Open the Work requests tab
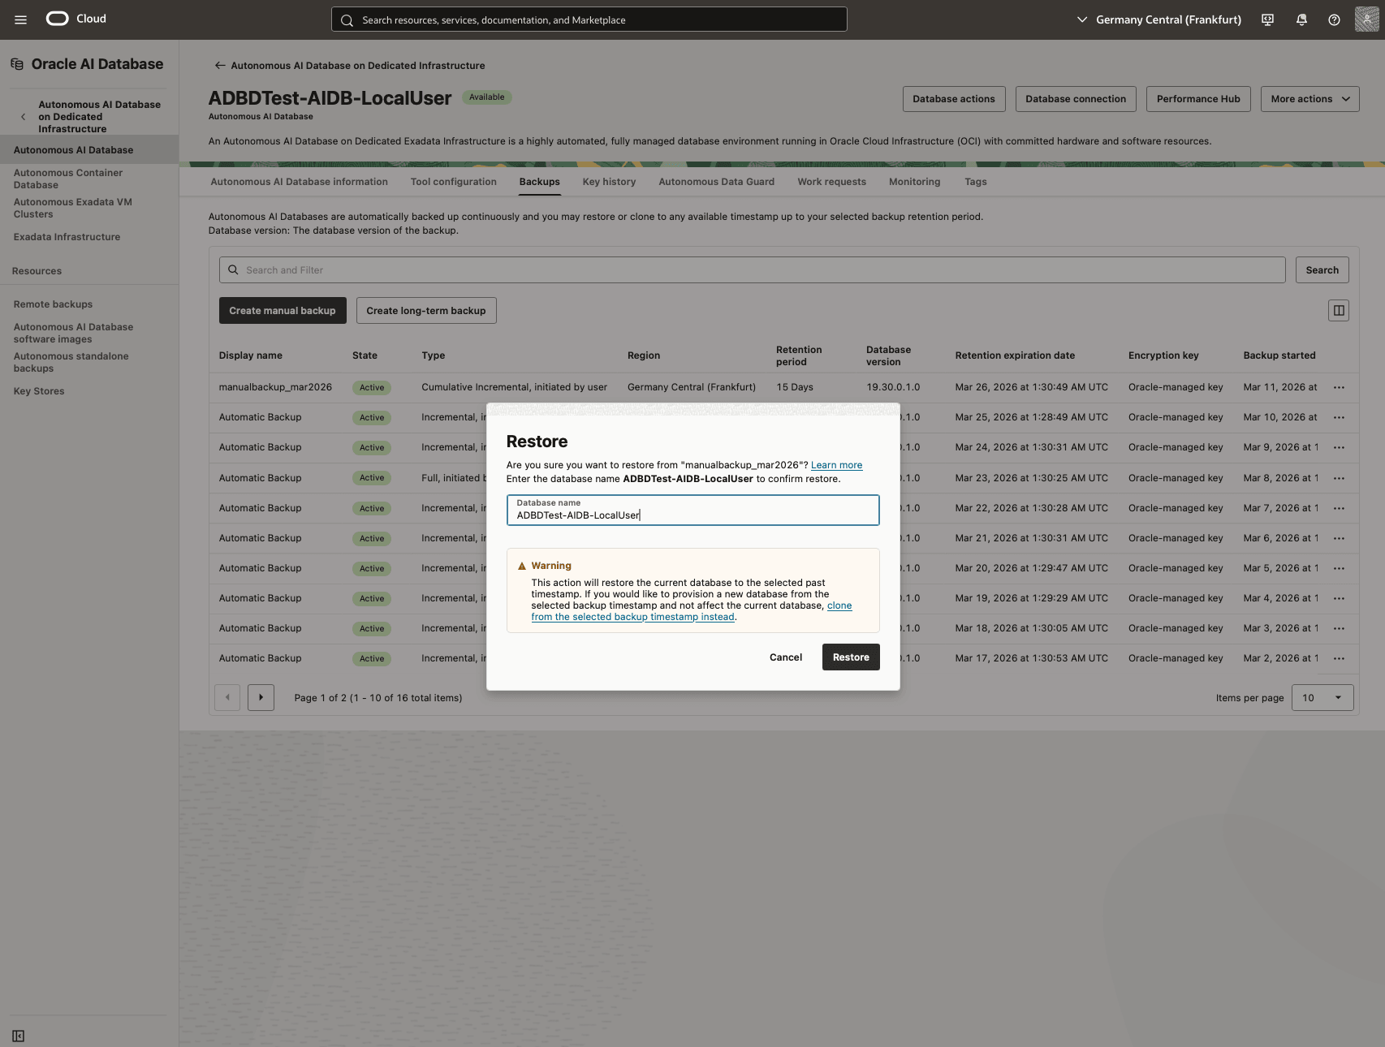This screenshot has height=1047, width=1385. point(831,182)
